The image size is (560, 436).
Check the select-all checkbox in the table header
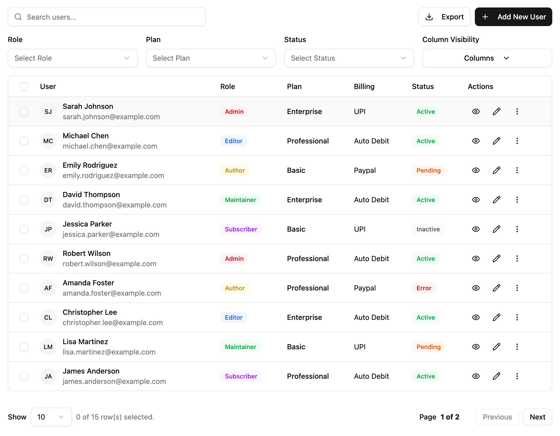coord(24,86)
